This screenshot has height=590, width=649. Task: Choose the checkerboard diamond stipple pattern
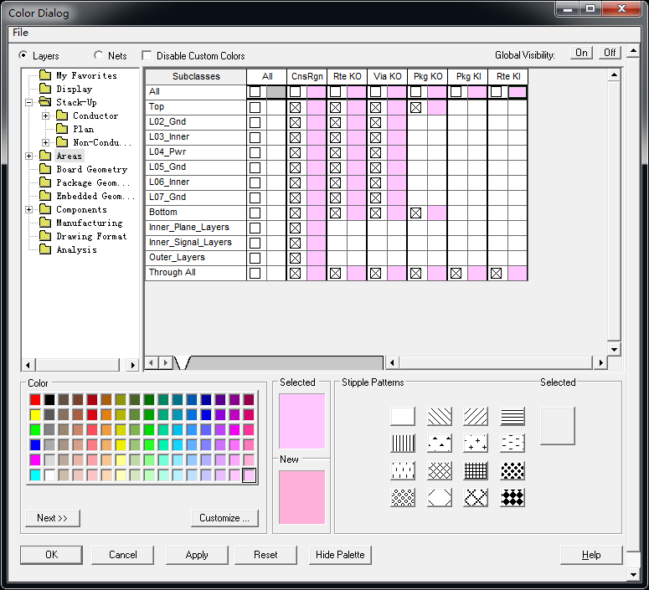(x=513, y=497)
